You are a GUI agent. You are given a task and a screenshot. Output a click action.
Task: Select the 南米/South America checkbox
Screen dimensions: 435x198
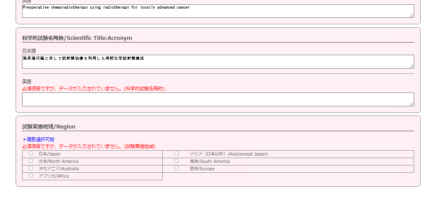[x=177, y=161]
